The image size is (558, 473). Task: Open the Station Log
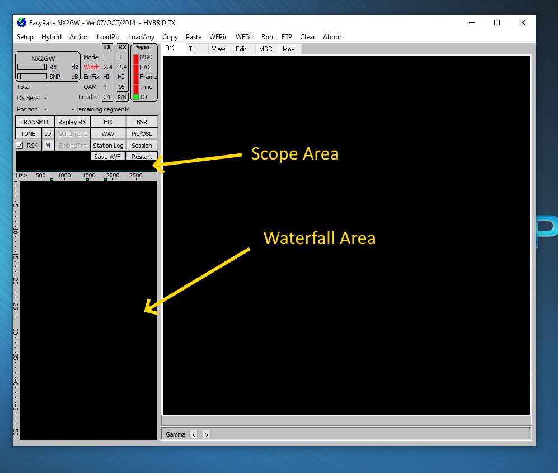(108, 146)
